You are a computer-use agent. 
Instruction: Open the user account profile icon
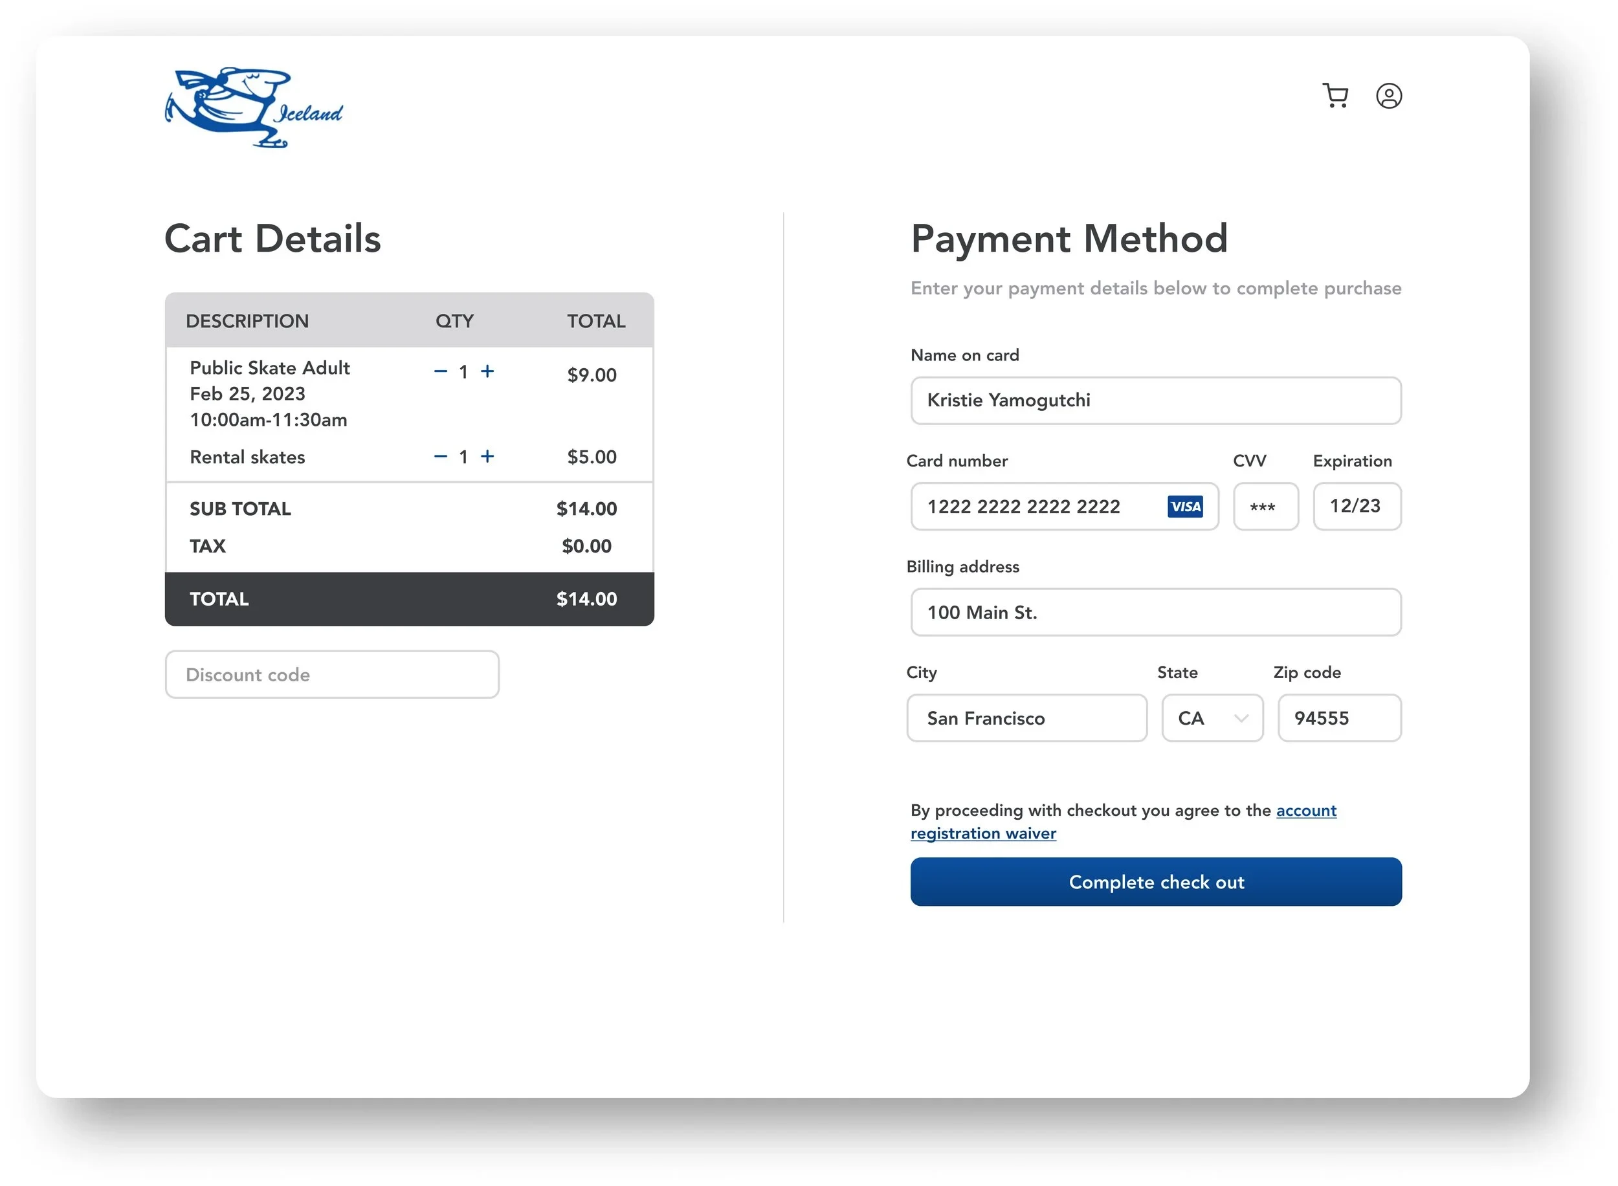coord(1388,96)
